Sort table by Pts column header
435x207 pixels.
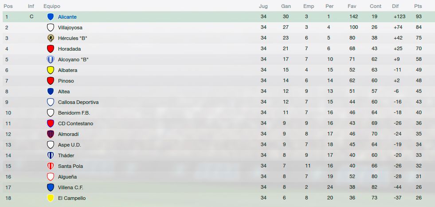tap(418, 6)
